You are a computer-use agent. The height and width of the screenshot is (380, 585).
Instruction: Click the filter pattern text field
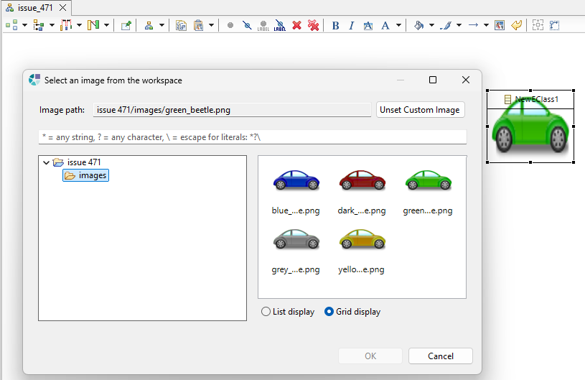pos(252,136)
